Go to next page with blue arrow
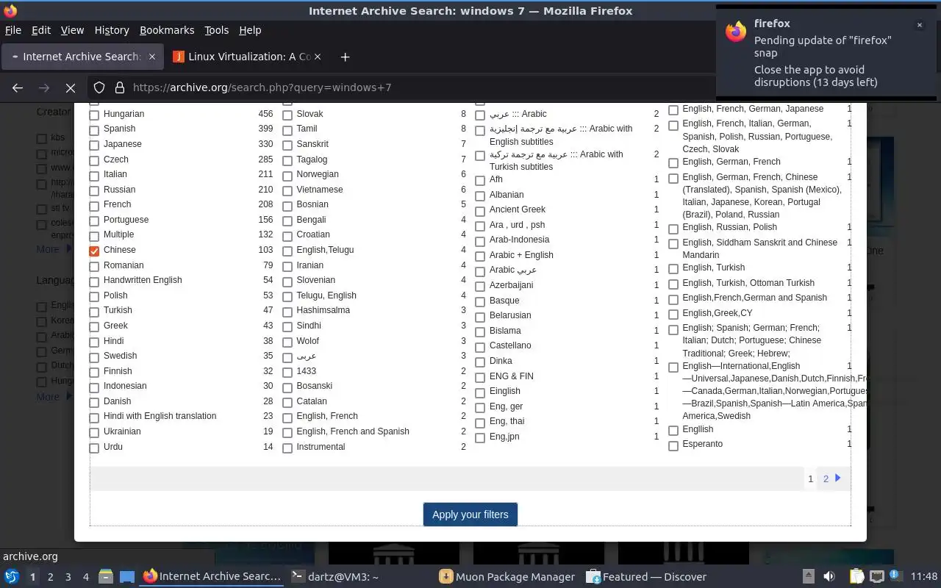 [837, 478]
